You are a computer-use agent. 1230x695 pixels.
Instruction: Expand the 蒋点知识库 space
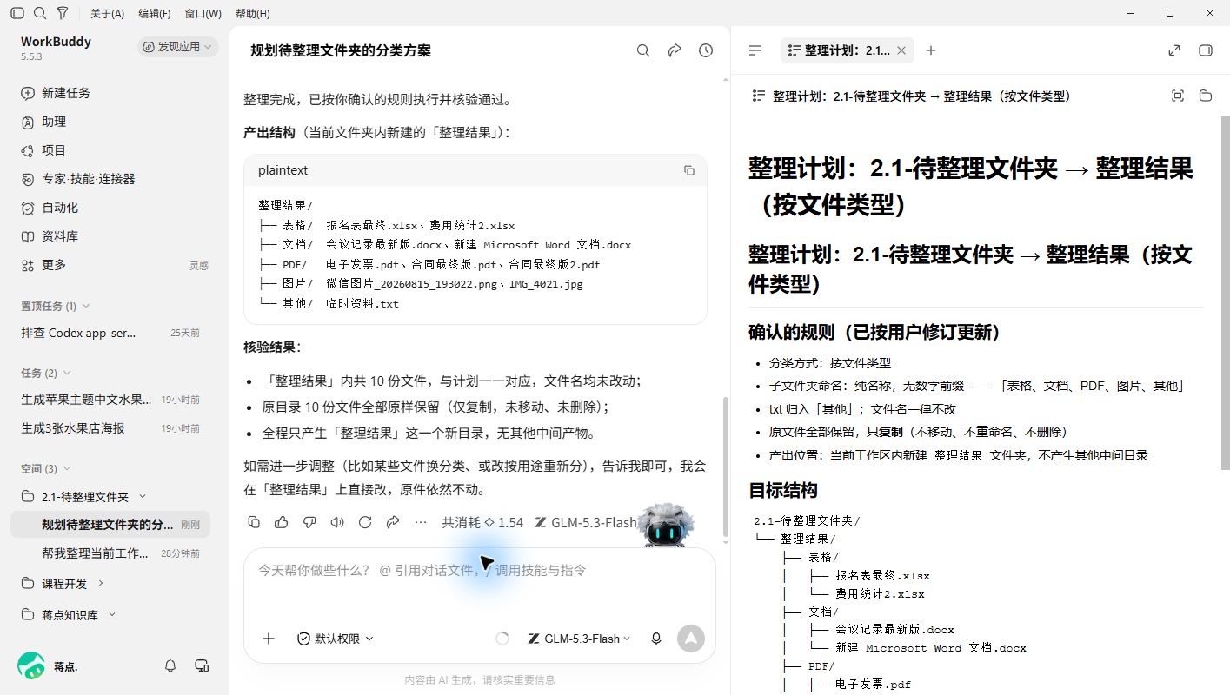pos(112,615)
